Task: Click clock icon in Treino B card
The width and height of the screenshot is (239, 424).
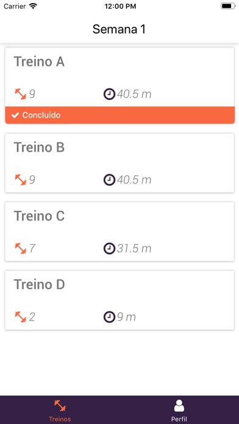Action: point(109,180)
